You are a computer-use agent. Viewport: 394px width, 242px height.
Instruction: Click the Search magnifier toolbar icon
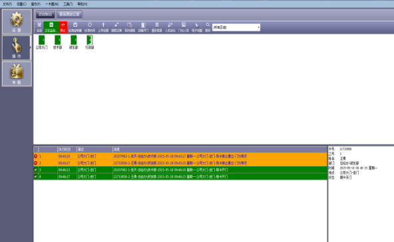pos(208,27)
